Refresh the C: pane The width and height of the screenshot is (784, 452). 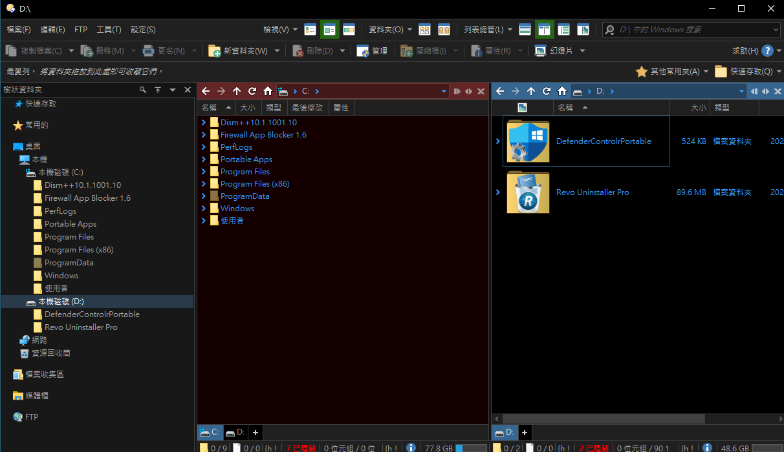coord(252,91)
